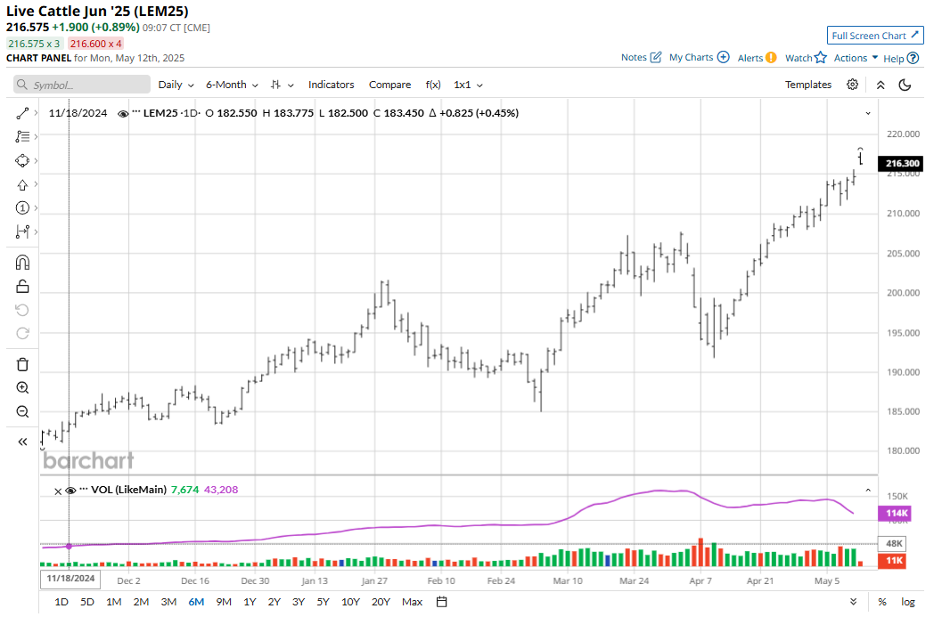Select the trend line drawing tool
The width and height of the screenshot is (942, 625).
(22, 113)
